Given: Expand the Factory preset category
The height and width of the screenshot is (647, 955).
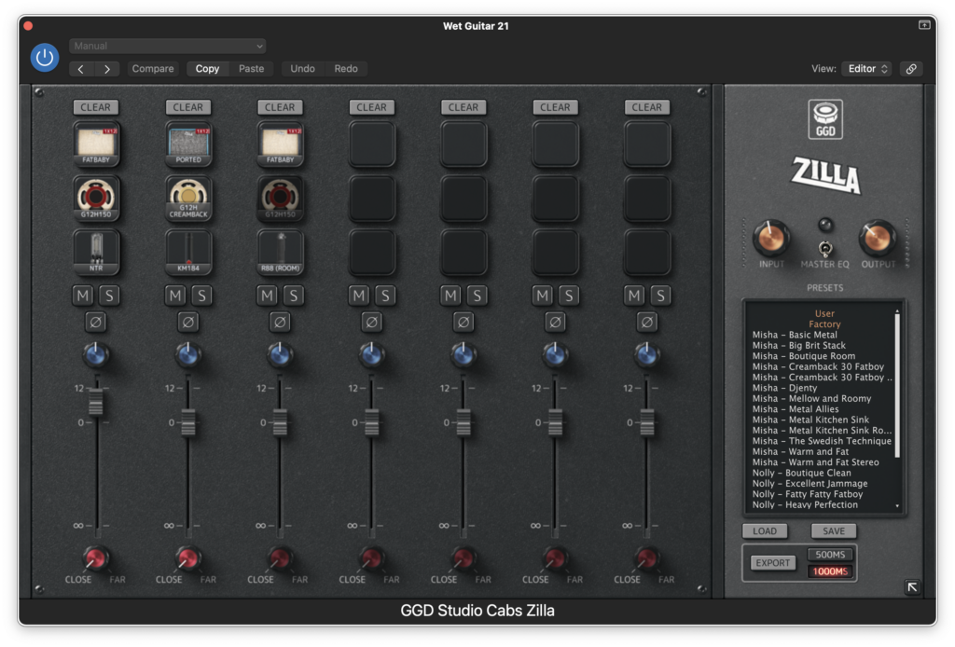Looking at the screenshot, I should [x=824, y=324].
